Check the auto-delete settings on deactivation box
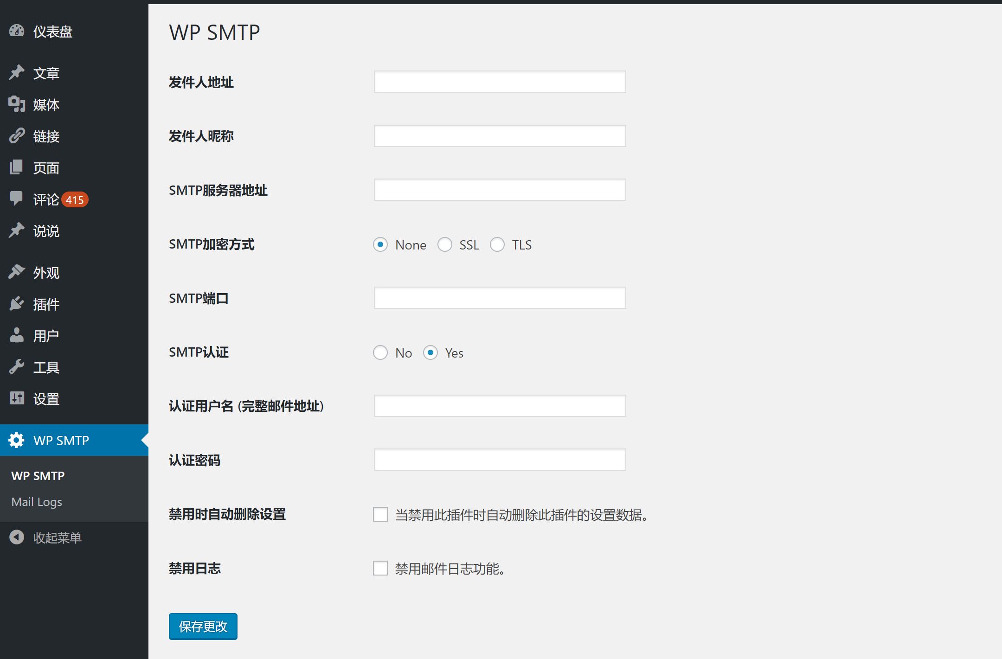 tap(380, 514)
